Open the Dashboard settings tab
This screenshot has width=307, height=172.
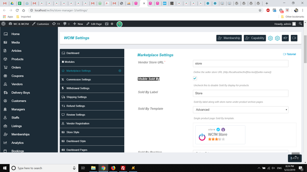(x=92, y=53)
